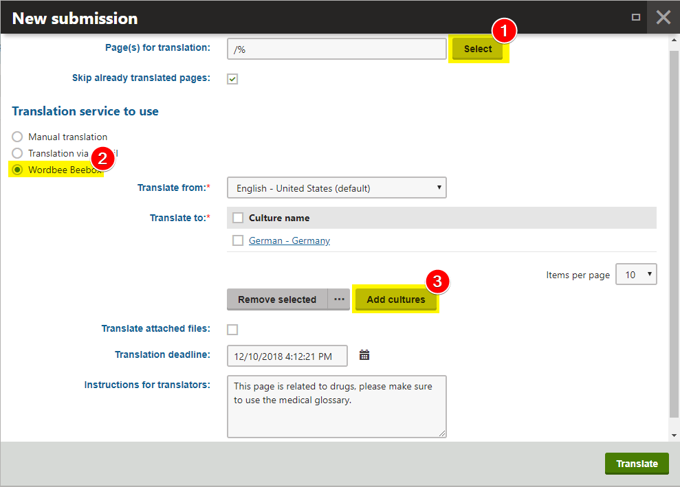Open the German - Germany culture link

point(289,240)
